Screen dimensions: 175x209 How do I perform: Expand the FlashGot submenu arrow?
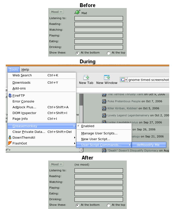(x=75, y=143)
